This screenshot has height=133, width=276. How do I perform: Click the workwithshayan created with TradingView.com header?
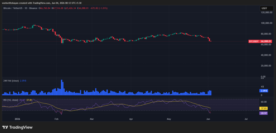42,3
